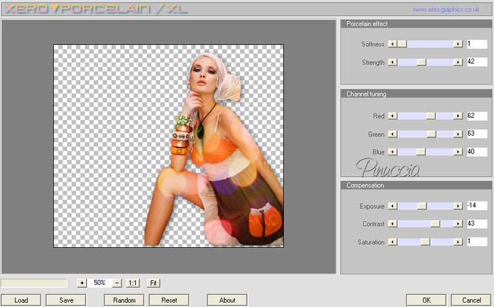Click Strength slider right arrow
Screen dimensions: 494x307
click(458, 62)
